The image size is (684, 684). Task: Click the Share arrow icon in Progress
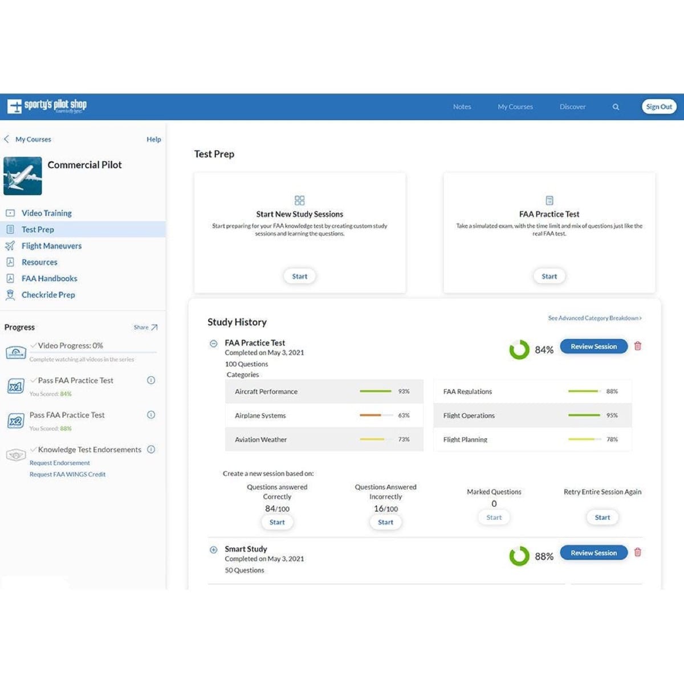[x=154, y=327]
